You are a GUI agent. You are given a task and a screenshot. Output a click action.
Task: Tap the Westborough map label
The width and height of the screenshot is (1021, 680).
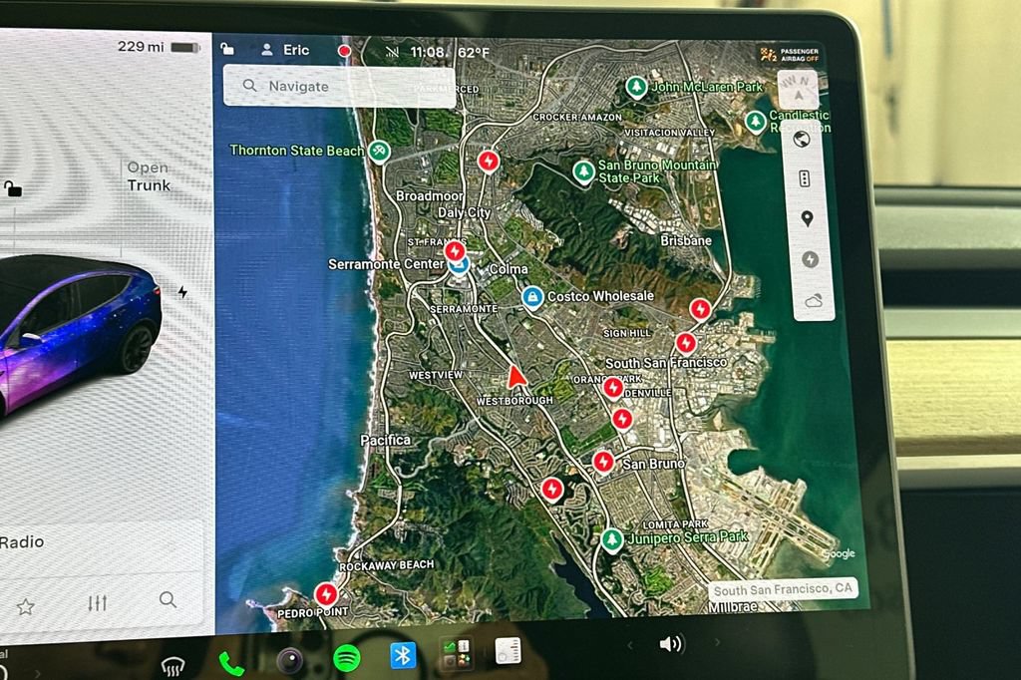(514, 401)
